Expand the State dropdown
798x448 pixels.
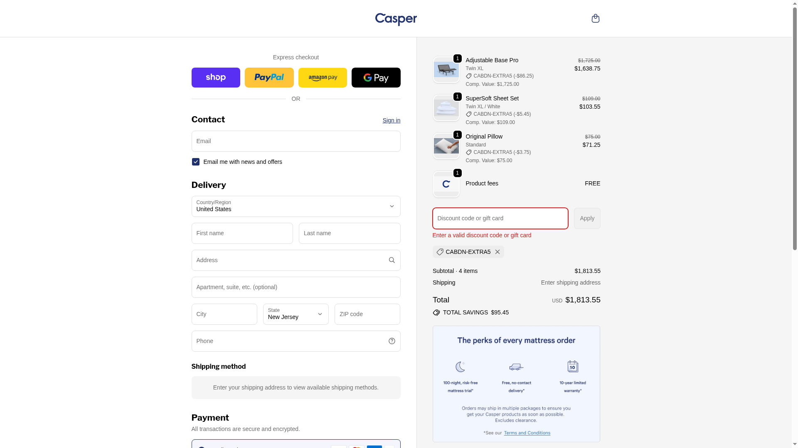click(296, 314)
